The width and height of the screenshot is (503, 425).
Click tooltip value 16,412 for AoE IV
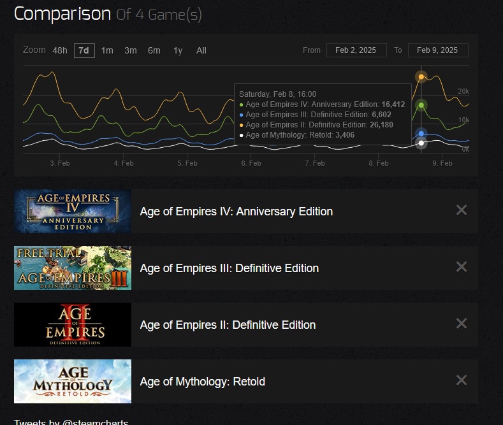(393, 104)
